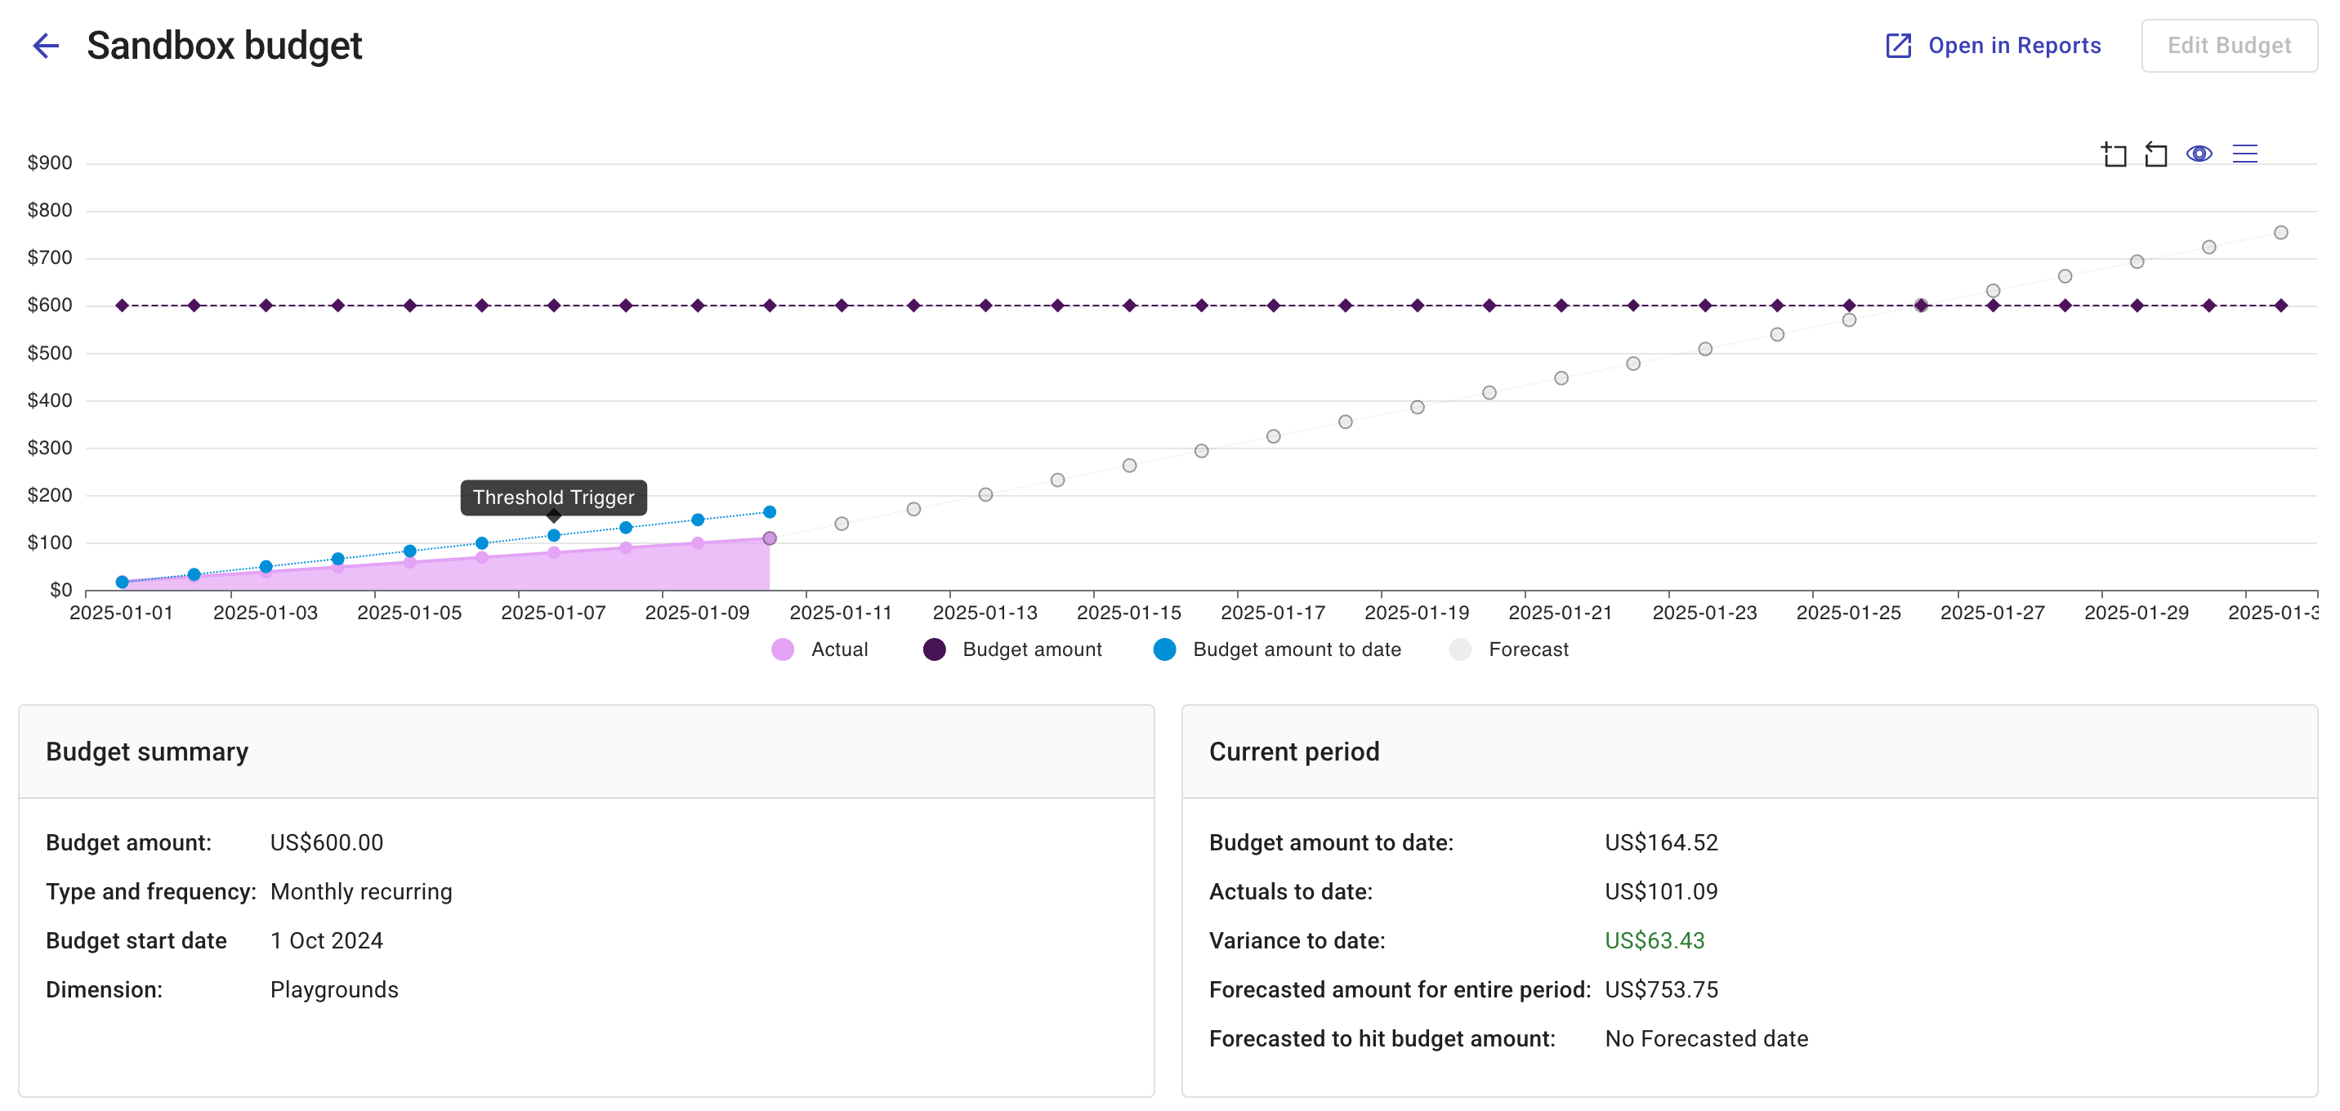
Task: Click the Monthly recurring value
Action: click(360, 891)
